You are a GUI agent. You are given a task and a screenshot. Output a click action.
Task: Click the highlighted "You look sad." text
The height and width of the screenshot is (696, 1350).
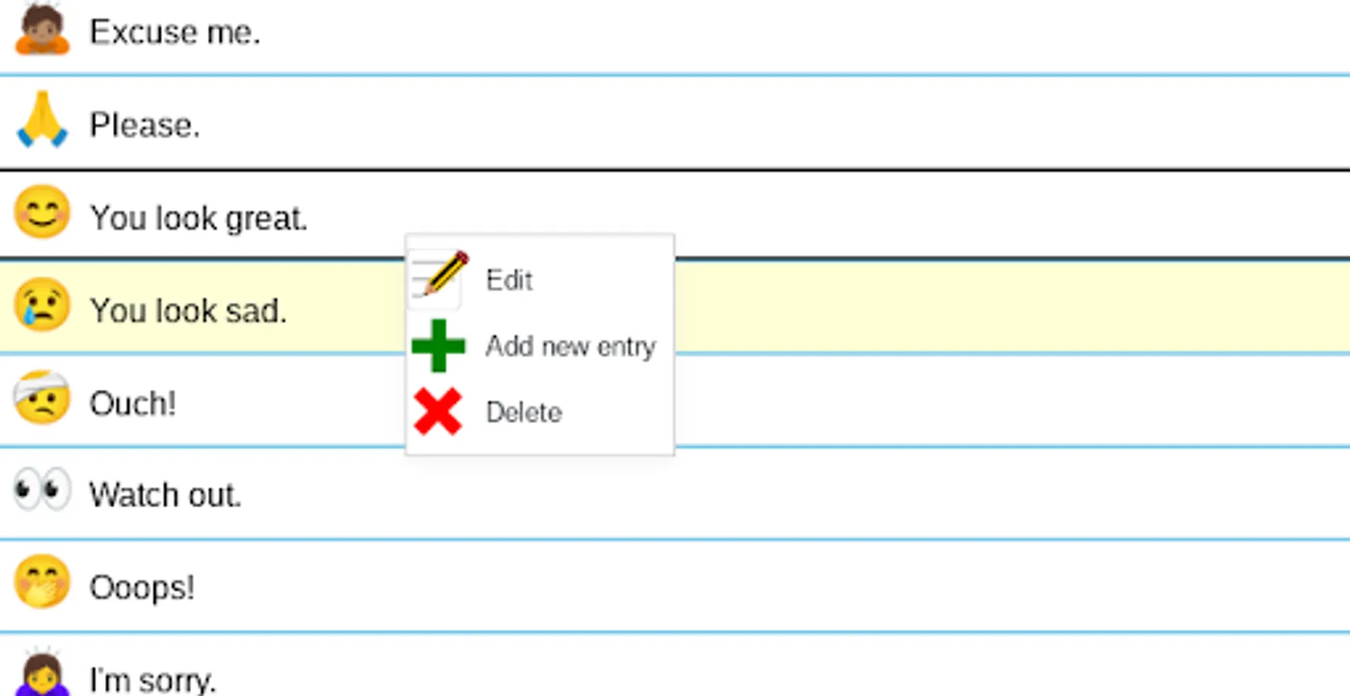pyautogui.click(x=188, y=311)
